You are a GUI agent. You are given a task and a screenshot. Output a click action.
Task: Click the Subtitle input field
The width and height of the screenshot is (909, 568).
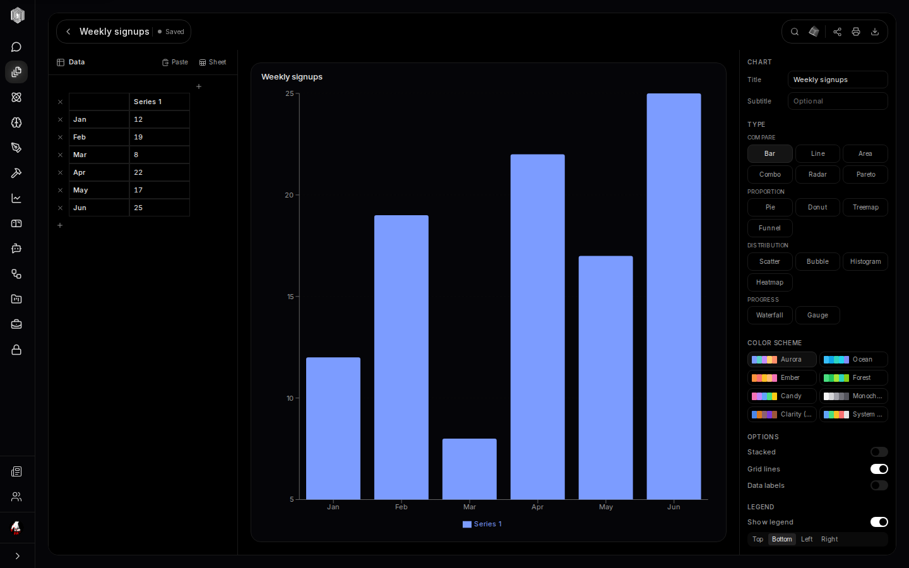pos(838,101)
